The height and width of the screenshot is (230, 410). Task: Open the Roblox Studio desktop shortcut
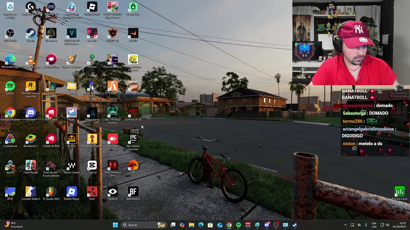click(92, 9)
